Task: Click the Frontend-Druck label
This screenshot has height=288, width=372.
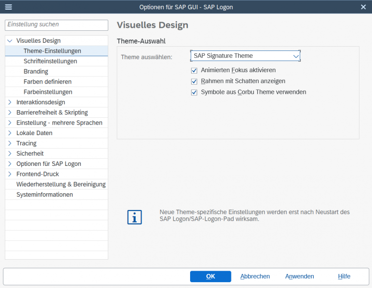Action: pyautogui.click(x=38, y=174)
